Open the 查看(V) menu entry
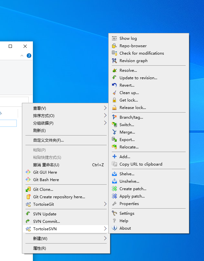Image resolution: width=204 pixels, height=261 pixels. (x=66, y=108)
